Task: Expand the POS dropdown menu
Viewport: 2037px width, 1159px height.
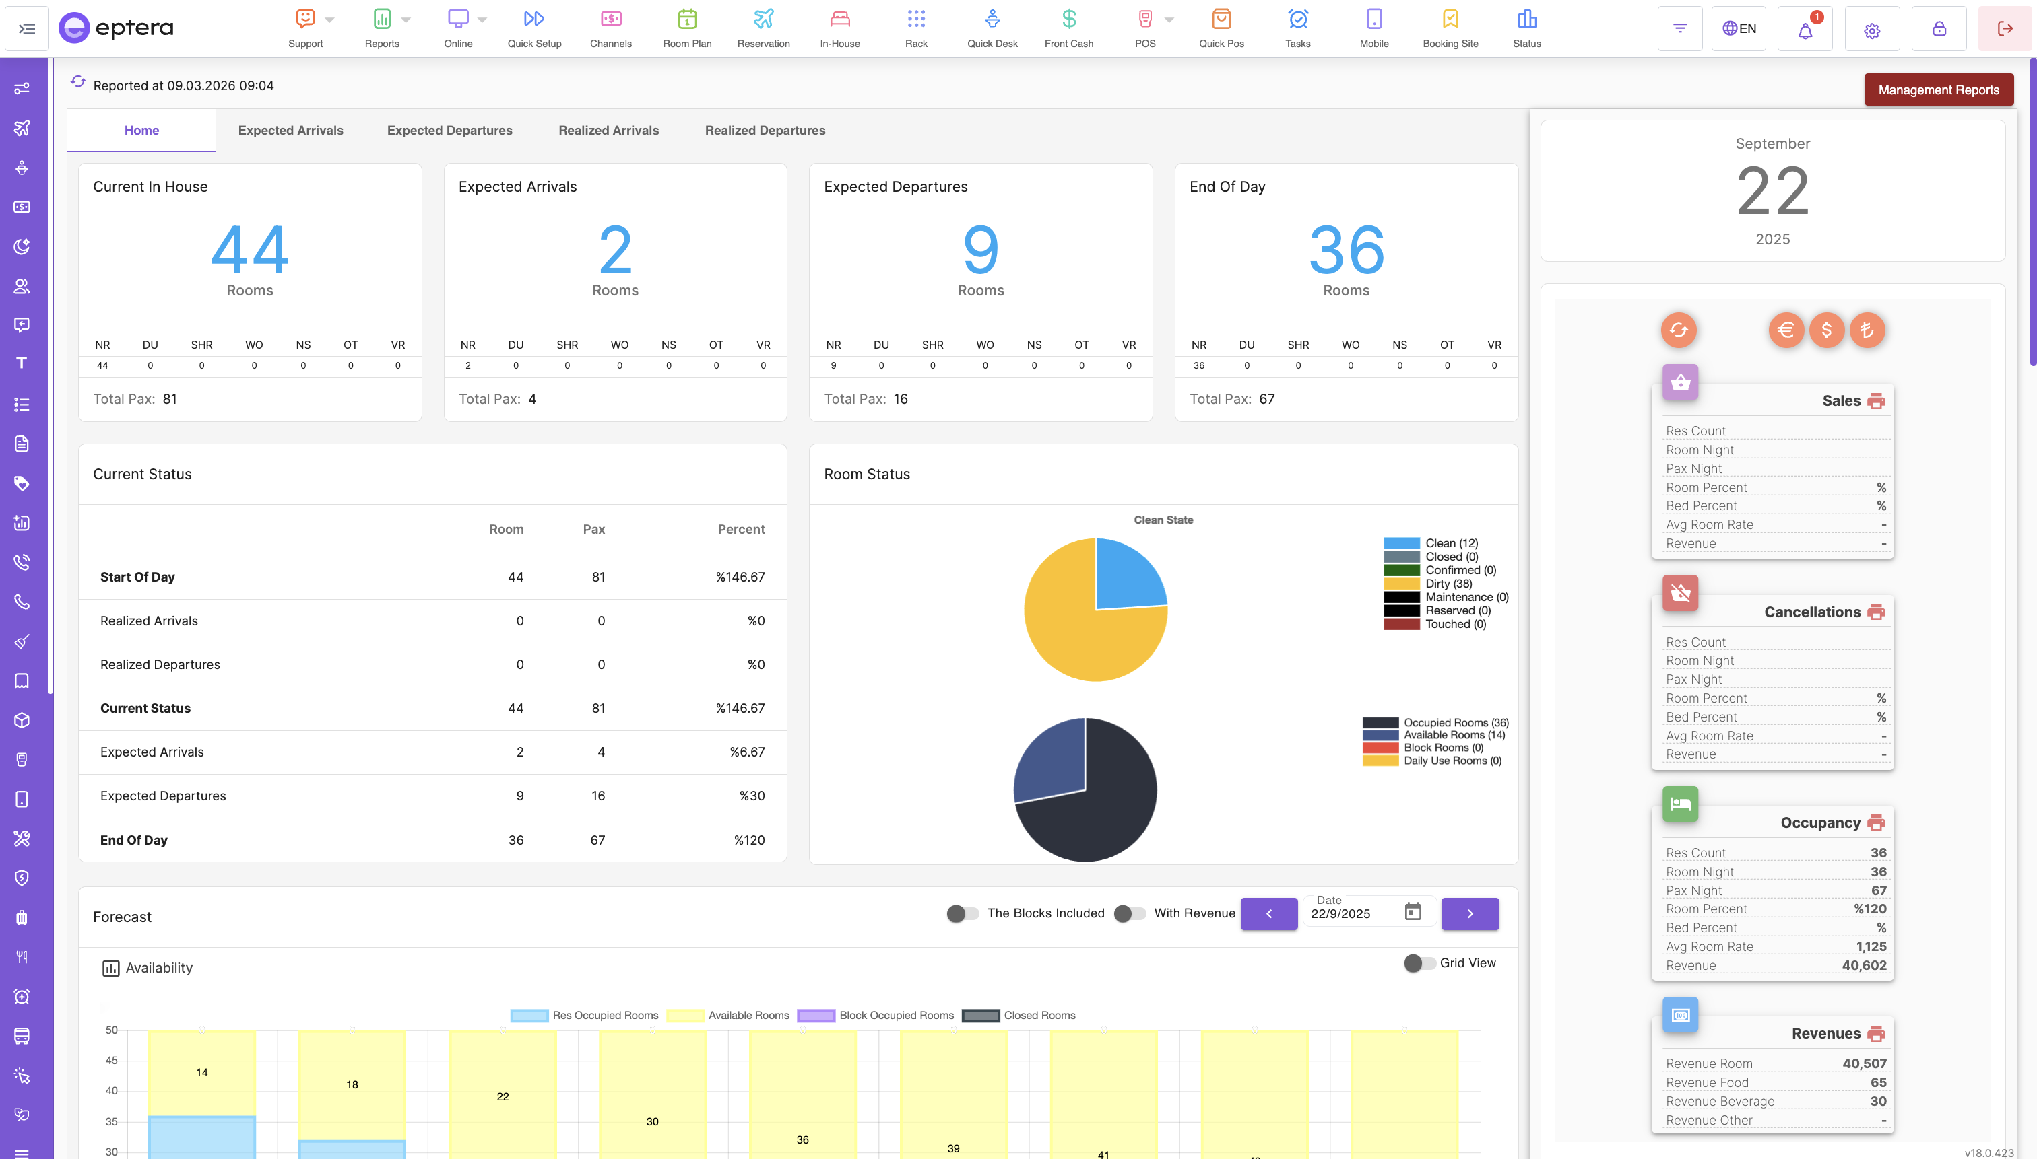Action: click(1169, 20)
